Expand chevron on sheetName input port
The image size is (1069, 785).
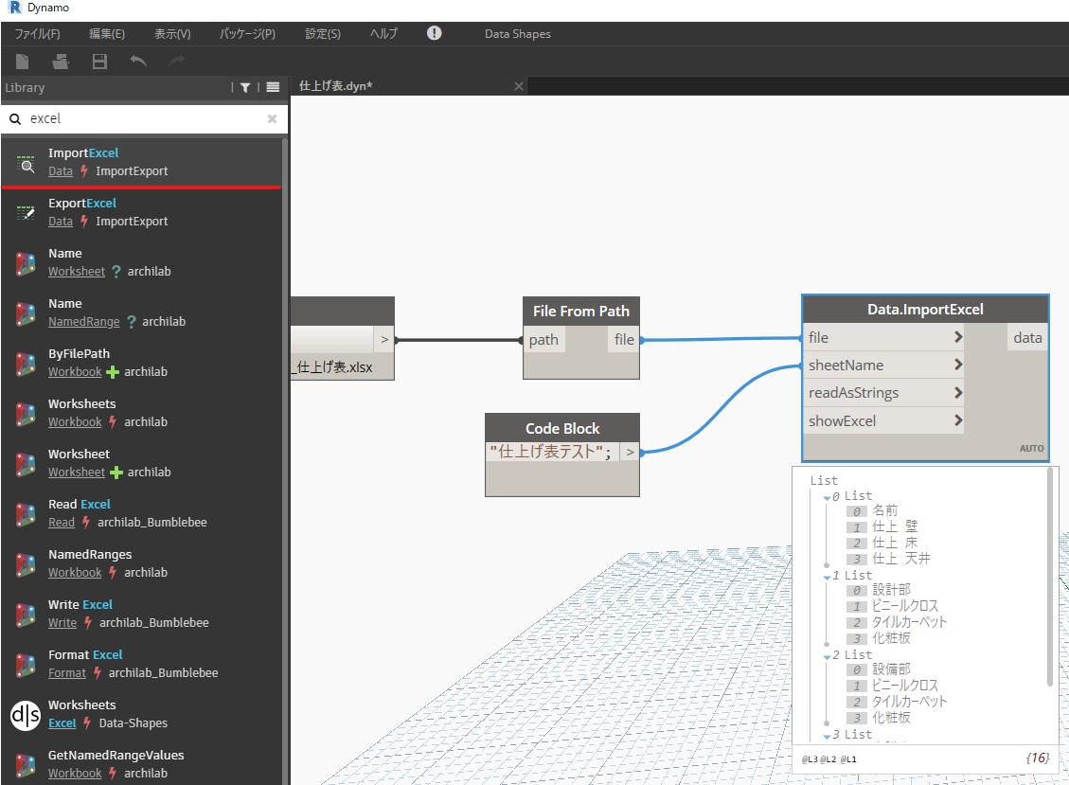click(x=958, y=365)
